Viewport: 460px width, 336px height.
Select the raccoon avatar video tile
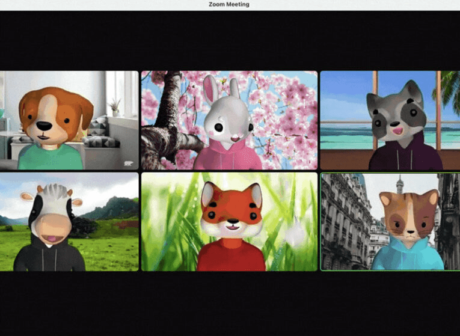(x=390, y=120)
